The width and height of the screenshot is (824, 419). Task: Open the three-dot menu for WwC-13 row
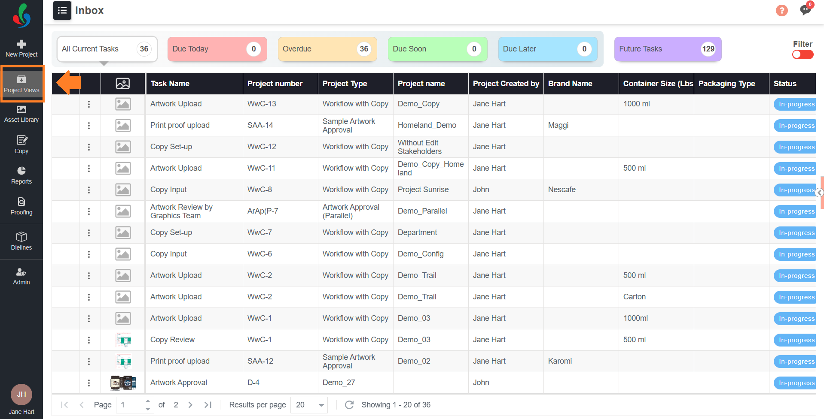89,104
